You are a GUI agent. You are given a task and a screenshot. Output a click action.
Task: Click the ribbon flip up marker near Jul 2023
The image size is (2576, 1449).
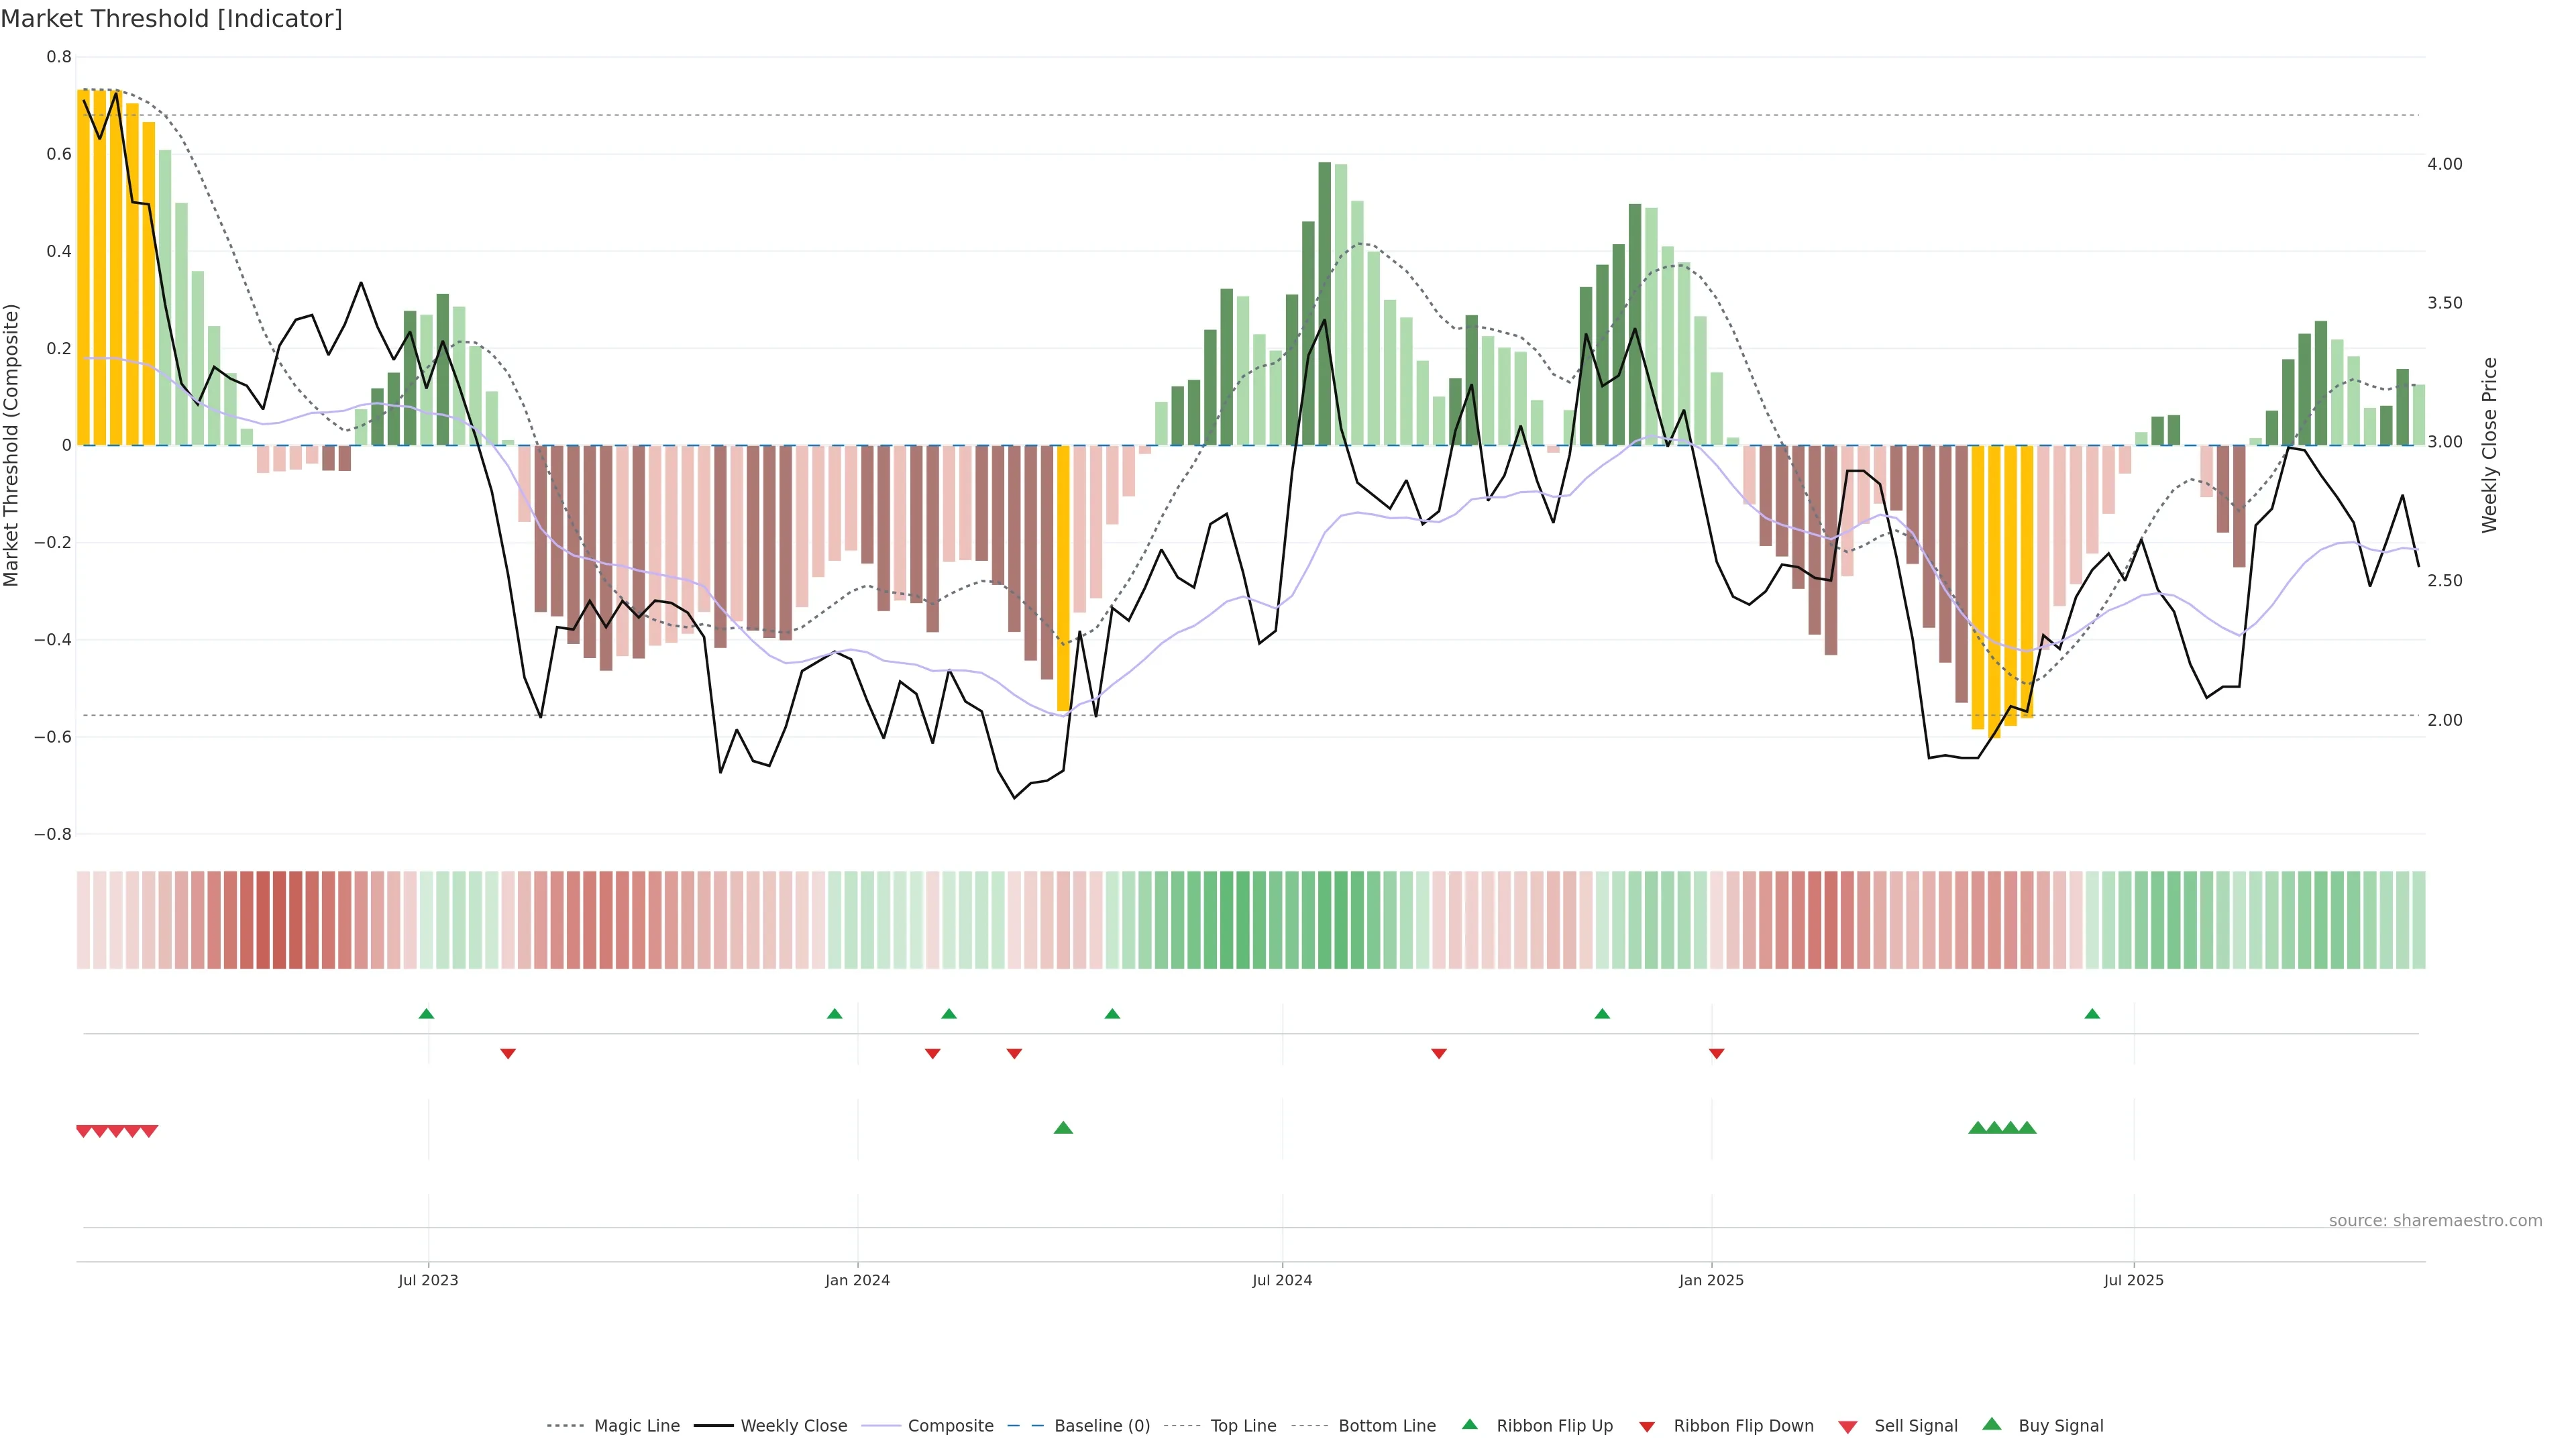426,1014
